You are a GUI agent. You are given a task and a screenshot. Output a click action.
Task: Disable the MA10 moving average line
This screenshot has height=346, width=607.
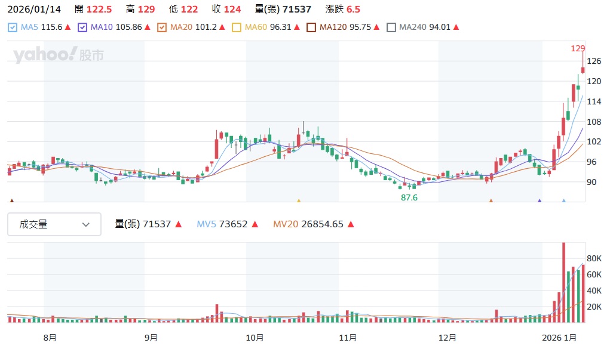coord(83,27)
